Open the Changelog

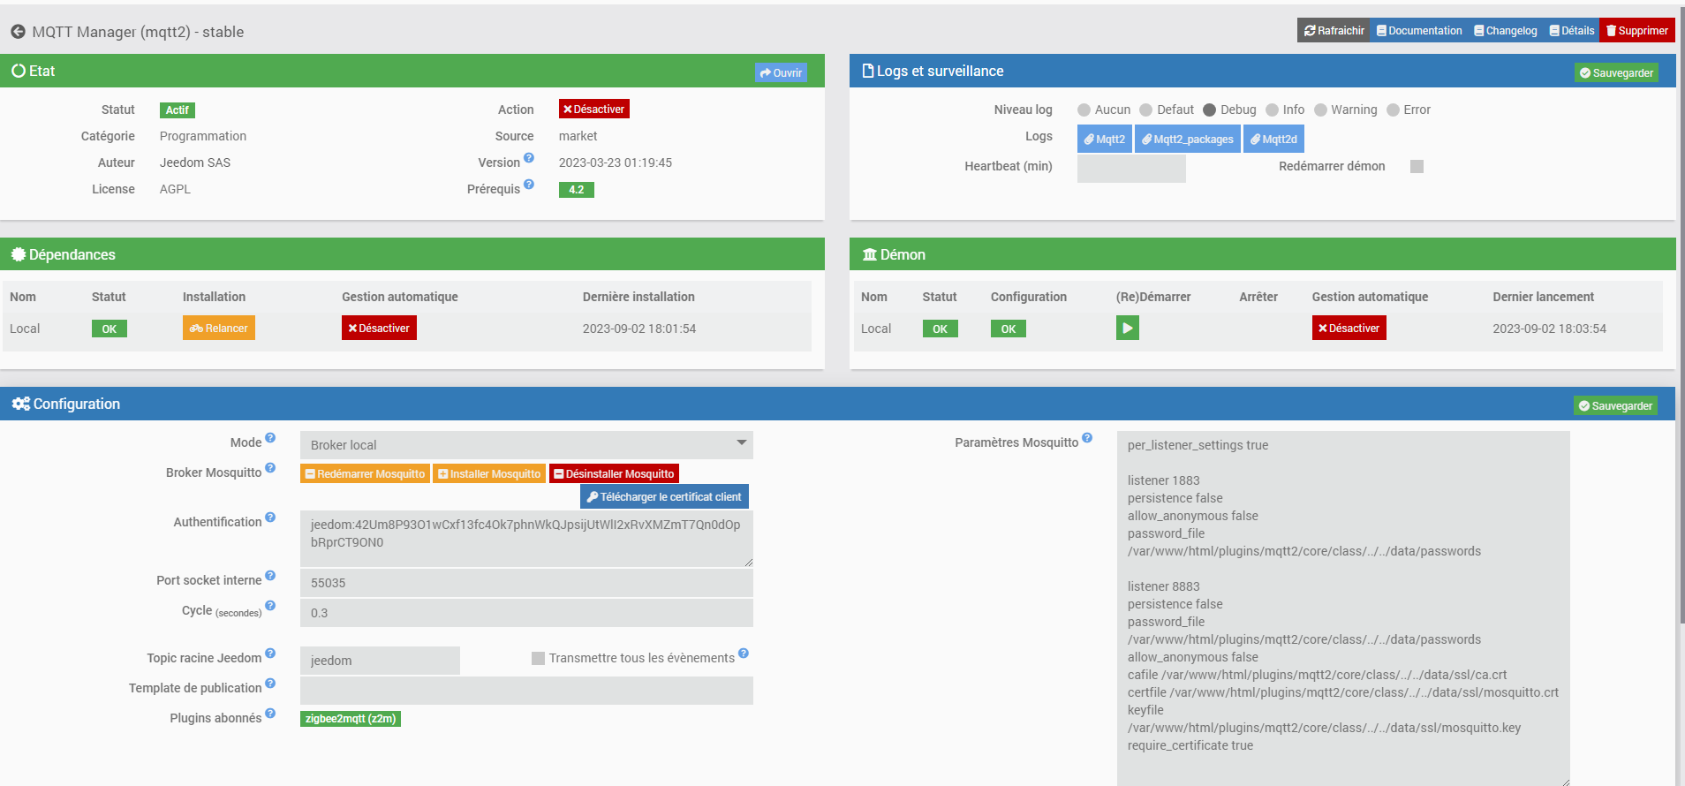pyautogui.click(x=1506, y=31)
